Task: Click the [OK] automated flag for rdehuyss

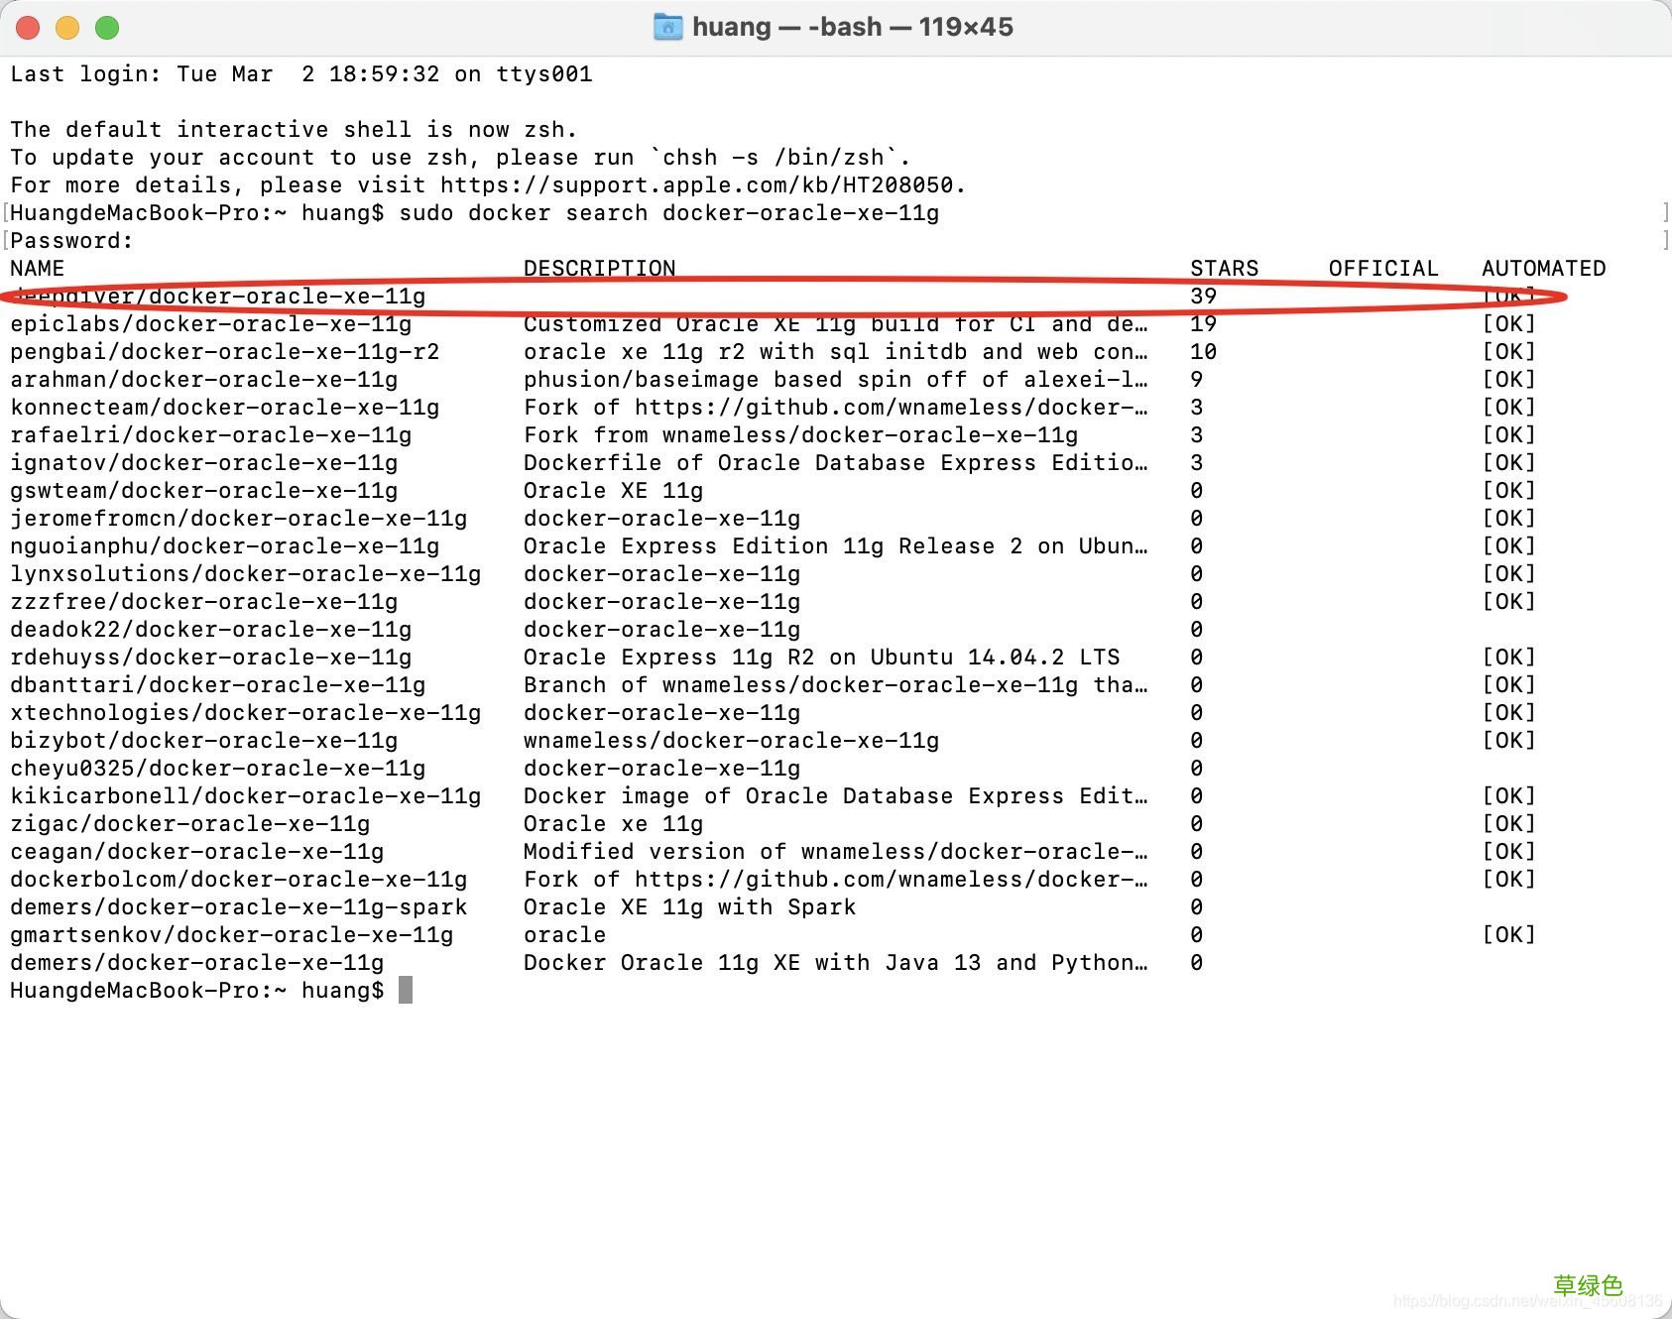Action: pyautogui.click(x=1508, y=658)
